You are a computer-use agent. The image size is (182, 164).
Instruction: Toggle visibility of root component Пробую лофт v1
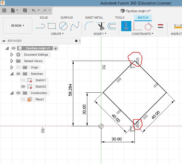(x=14, y=48)
